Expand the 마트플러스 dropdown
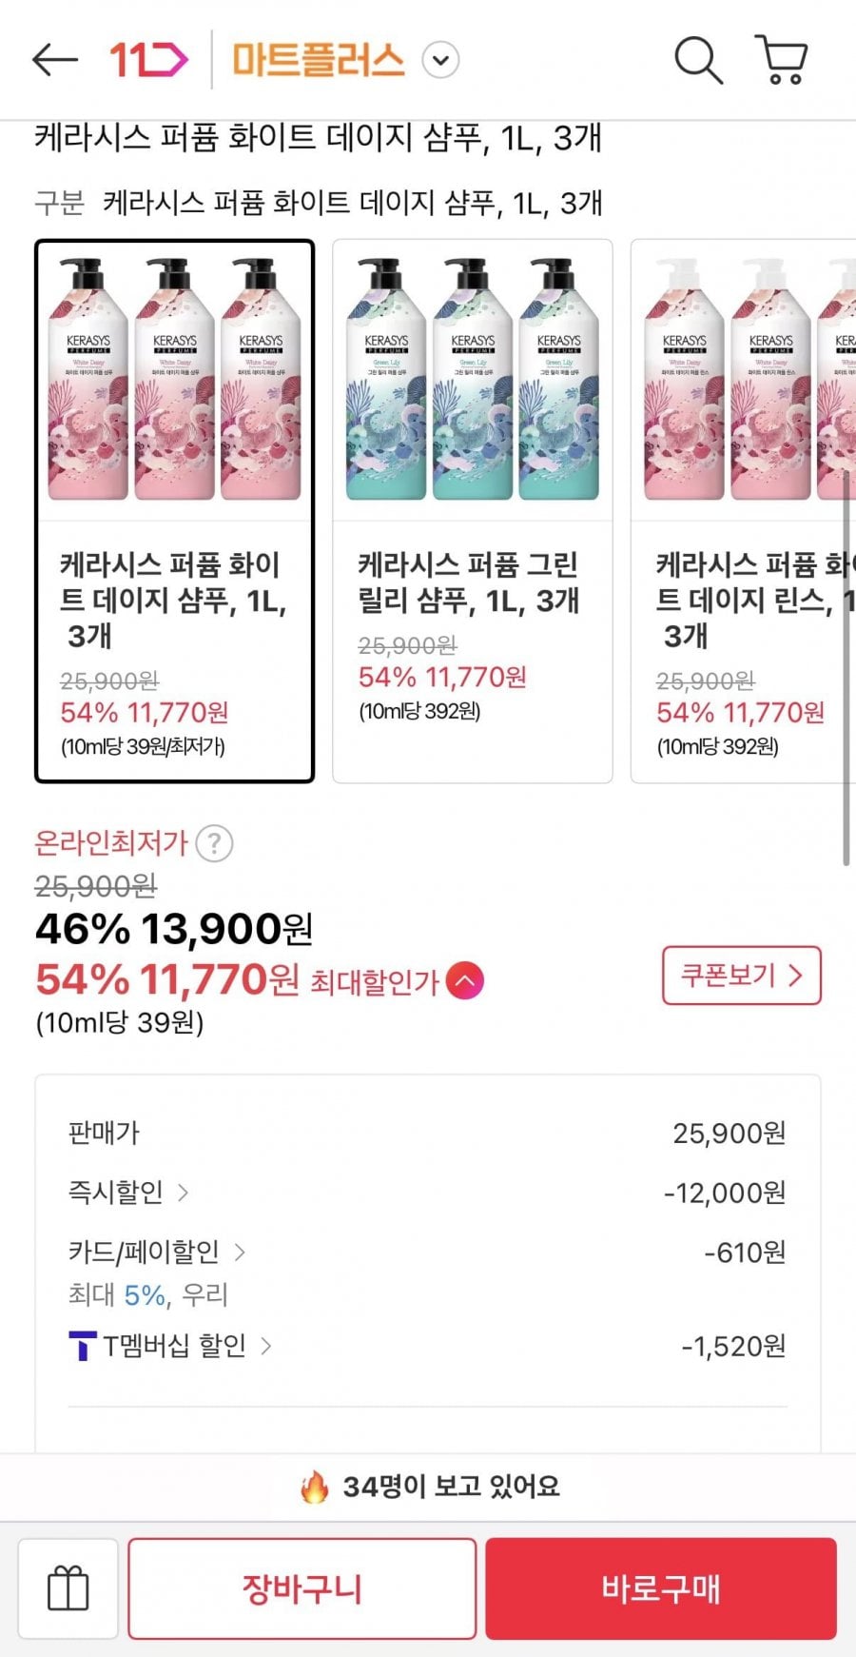856x1657 pixels. (440, 61)
